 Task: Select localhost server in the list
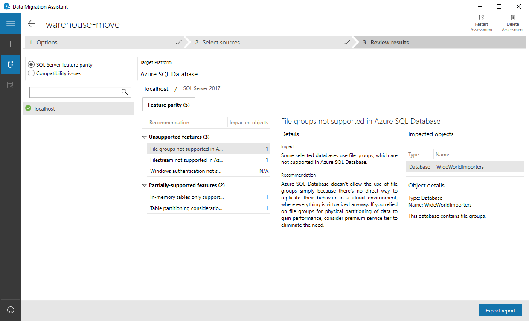[x=78, y=109]
